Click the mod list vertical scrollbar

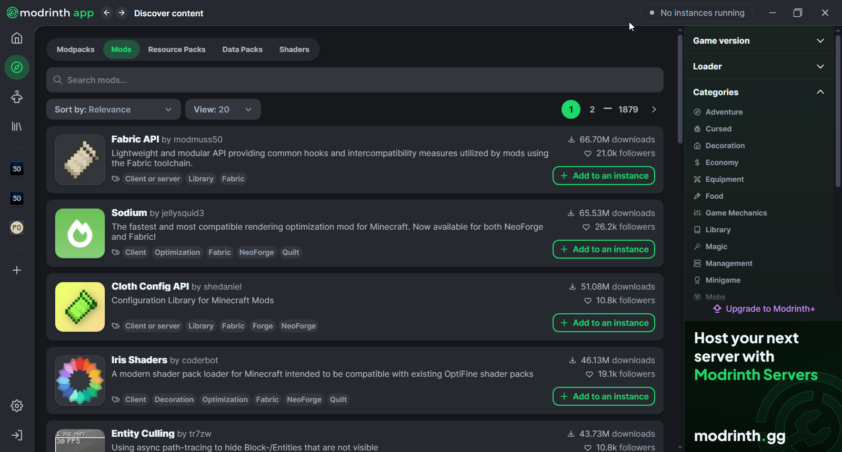pos(680,89)
